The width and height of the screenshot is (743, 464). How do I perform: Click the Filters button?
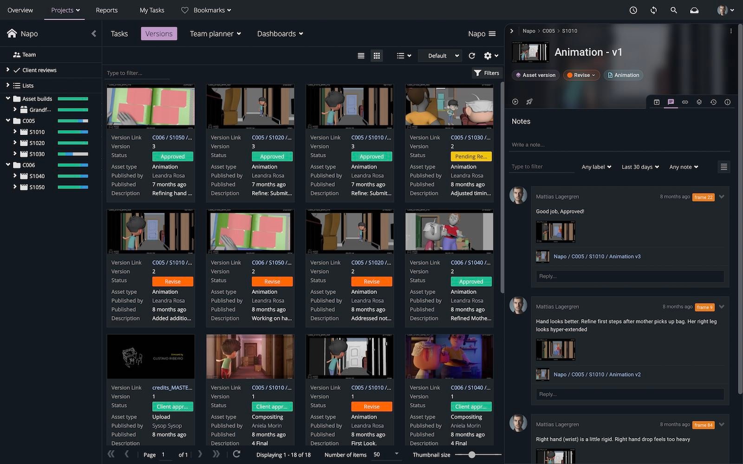(486, 73)
